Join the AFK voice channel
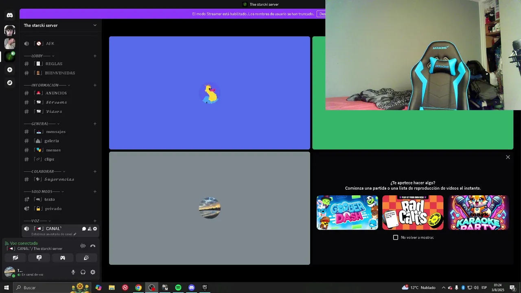Image resolution: width=521 pixels, height=293 pixels. [x=60, y=44]
